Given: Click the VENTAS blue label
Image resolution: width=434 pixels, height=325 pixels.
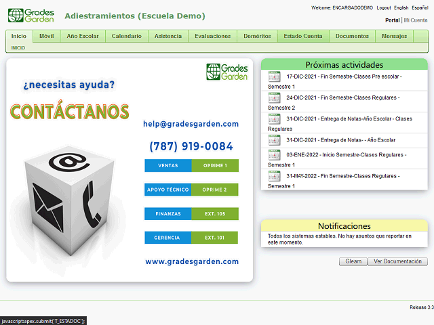Looking at the screenshot, I should click(168, 165).
